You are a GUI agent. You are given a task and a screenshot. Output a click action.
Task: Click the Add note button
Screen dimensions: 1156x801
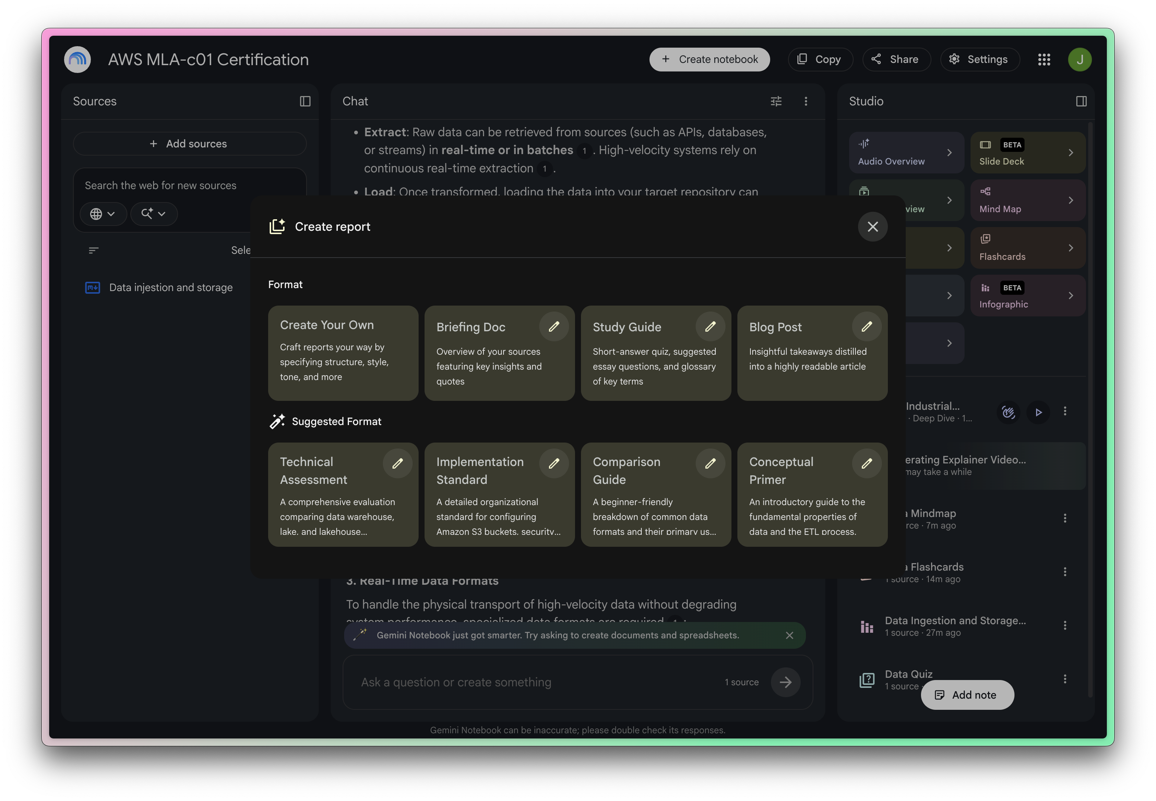(967, 695)
